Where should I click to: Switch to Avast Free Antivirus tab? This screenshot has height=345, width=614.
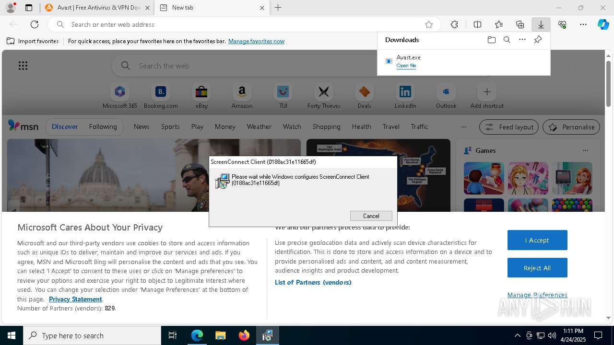tap(97, 8)
